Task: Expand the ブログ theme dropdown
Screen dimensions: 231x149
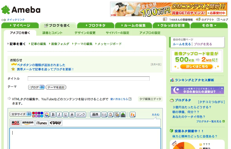Action: [36, 87]
